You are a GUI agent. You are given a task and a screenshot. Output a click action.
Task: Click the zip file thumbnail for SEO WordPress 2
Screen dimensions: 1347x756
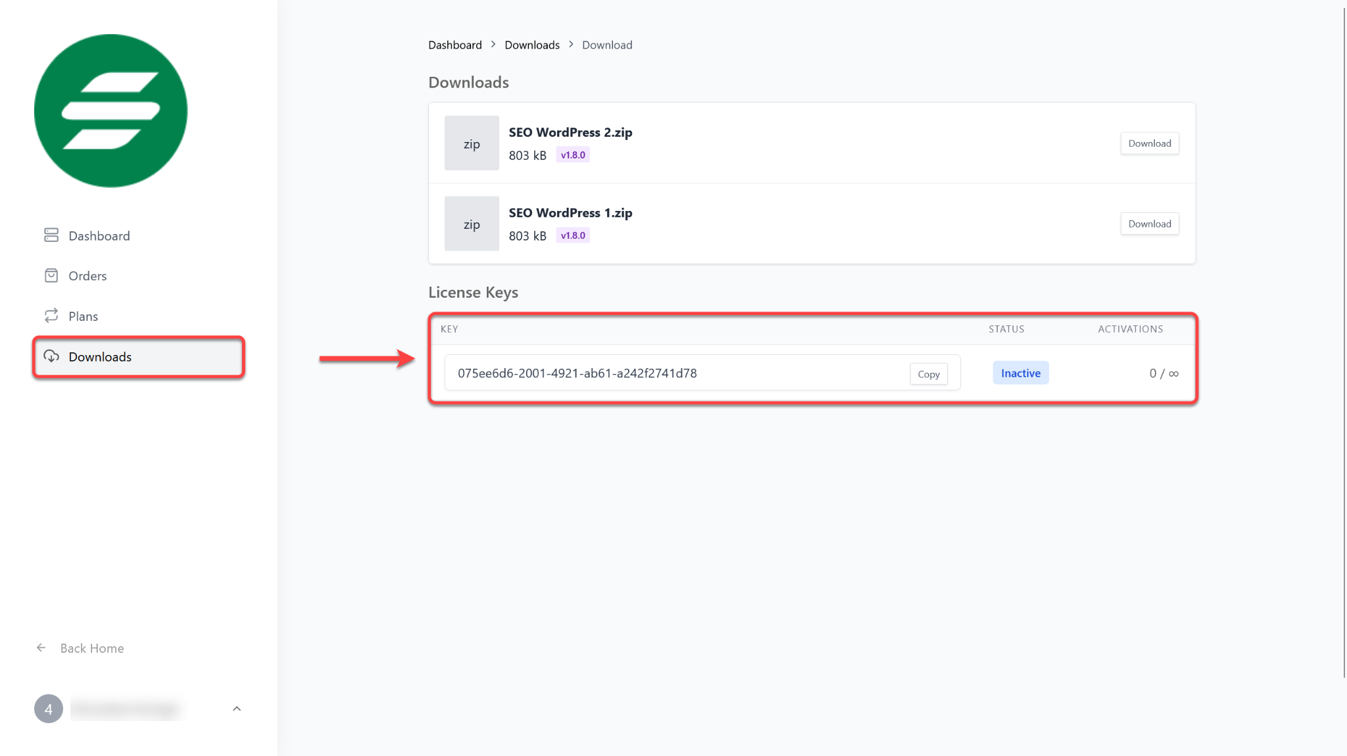[x=472, y=143]
